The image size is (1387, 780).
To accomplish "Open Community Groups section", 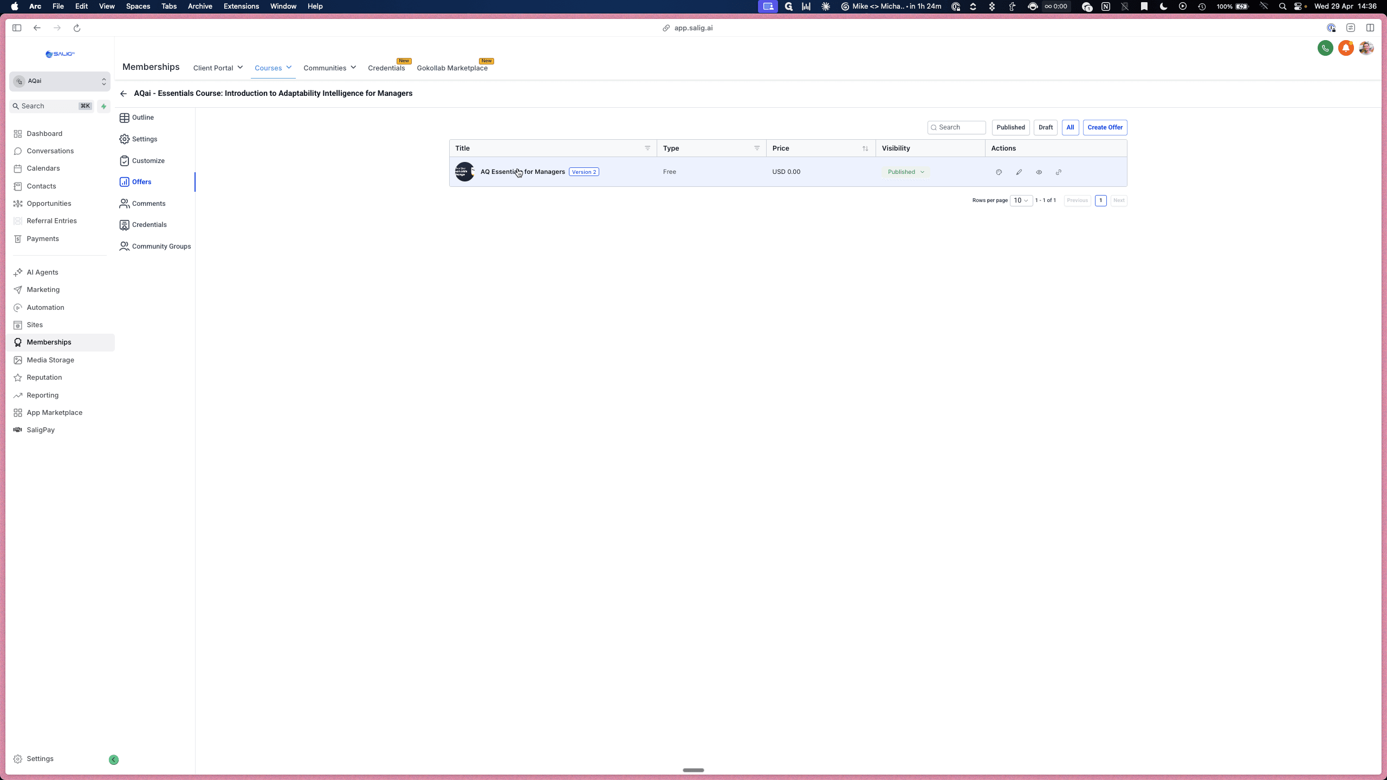I will (x=155, y=246).
